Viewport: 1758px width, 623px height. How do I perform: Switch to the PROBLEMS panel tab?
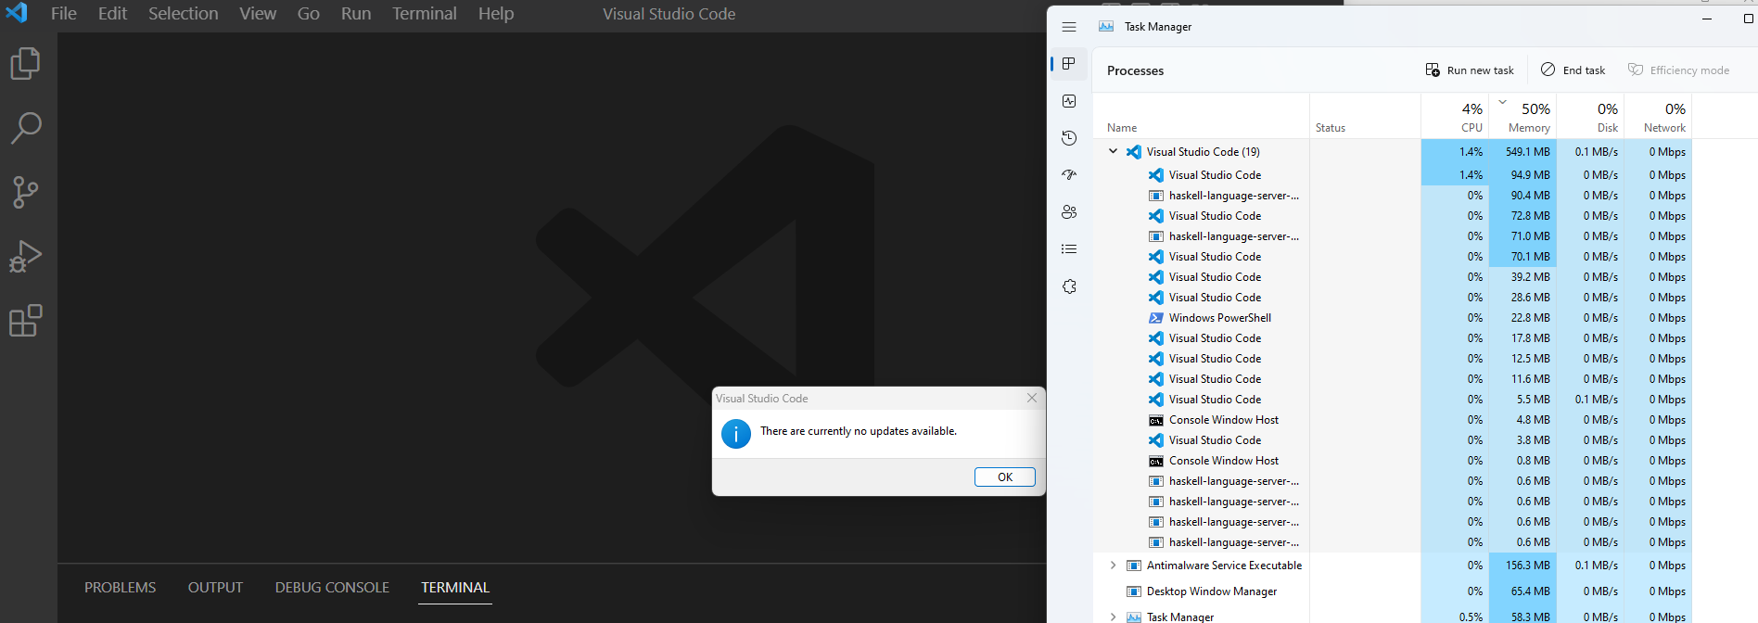(121, 588)
